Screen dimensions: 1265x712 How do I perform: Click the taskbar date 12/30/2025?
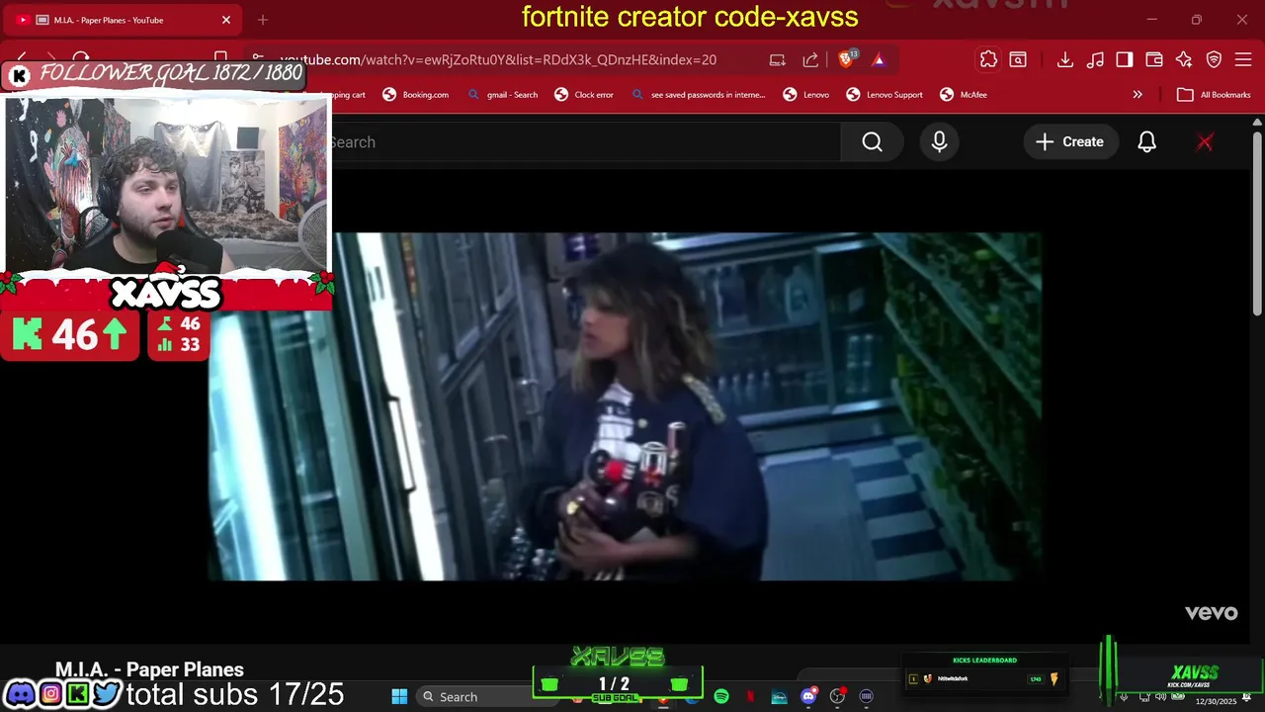(1216, 701)
